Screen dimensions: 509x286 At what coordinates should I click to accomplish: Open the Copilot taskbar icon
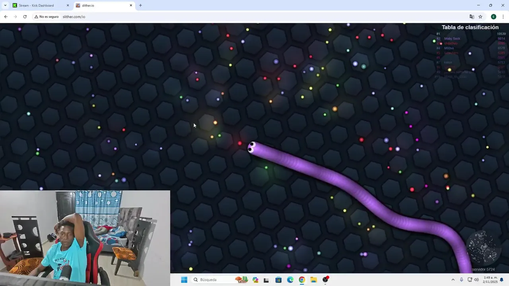pos(255,280)
